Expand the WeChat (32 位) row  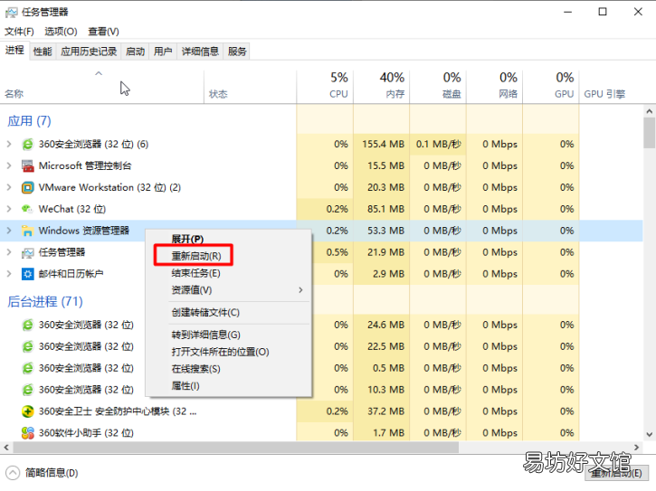(9, 209)
